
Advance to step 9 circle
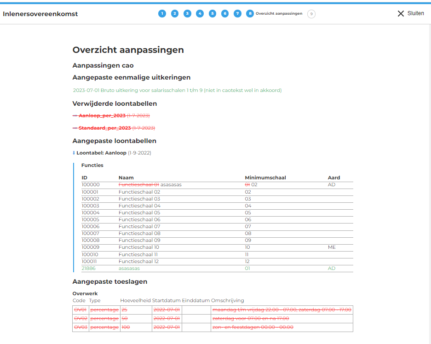pos(311,14)
